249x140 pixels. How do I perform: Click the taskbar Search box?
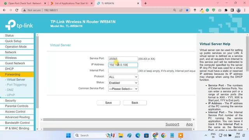95,135
